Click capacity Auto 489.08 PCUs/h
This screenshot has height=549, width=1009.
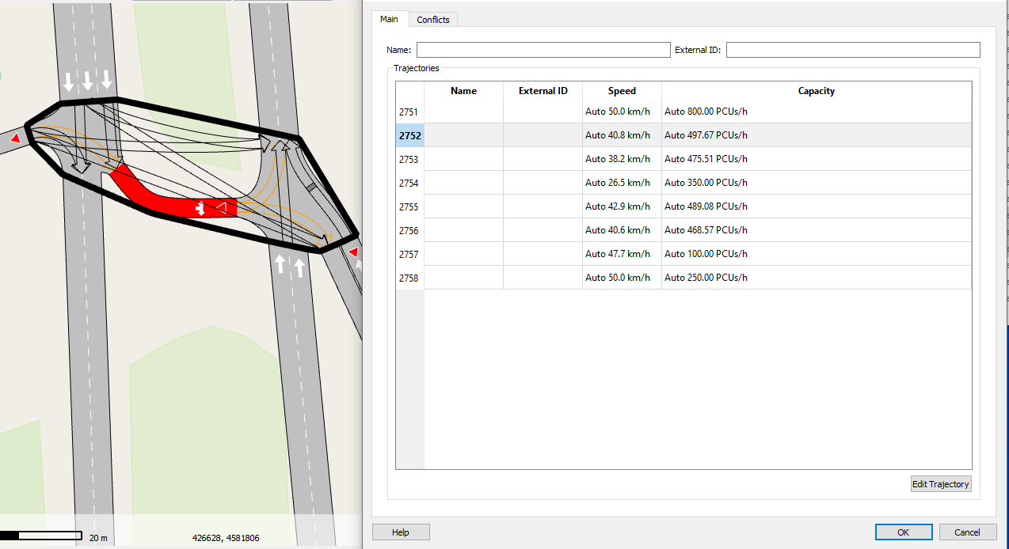pyautogui.click(x=816, y=206)
